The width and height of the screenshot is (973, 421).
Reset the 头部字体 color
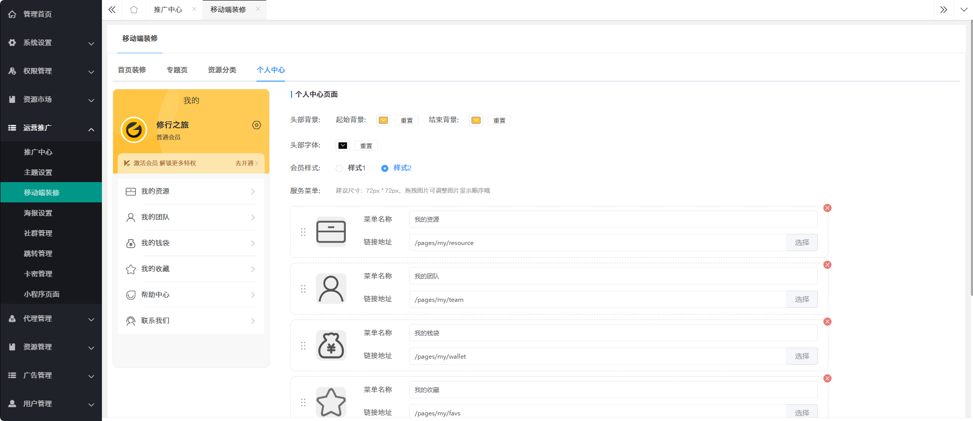point(366,146)
